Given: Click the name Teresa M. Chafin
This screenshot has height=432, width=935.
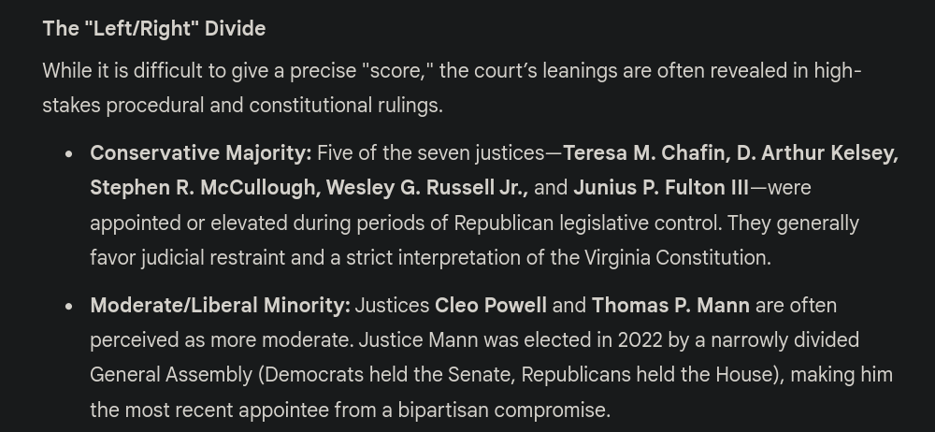Looking at the screenshot, I should click(644, 153).
